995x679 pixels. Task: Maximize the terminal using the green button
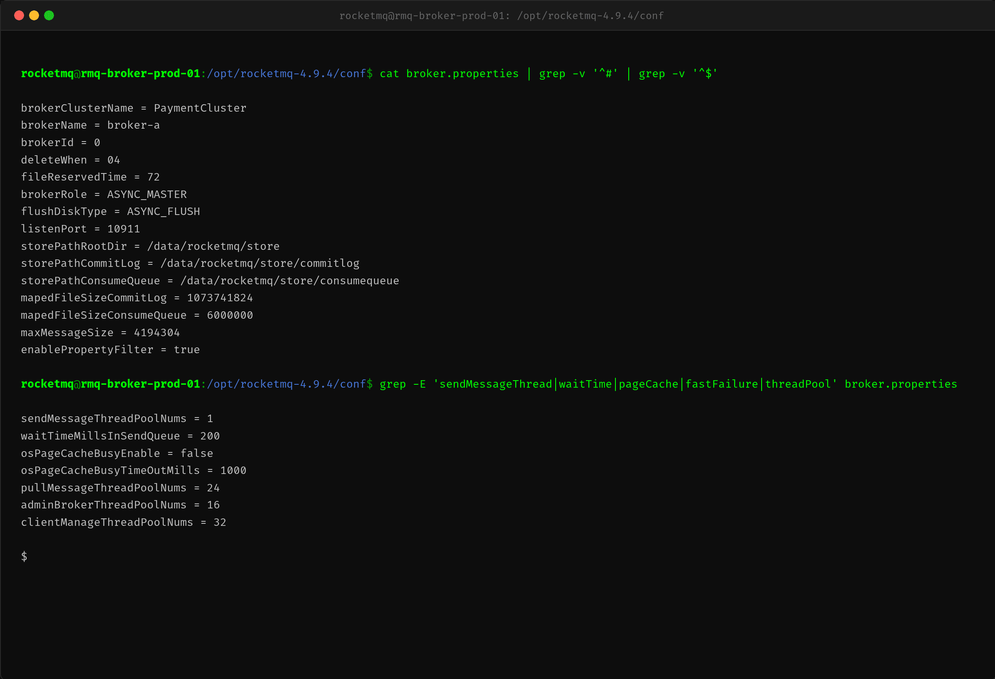49,16
